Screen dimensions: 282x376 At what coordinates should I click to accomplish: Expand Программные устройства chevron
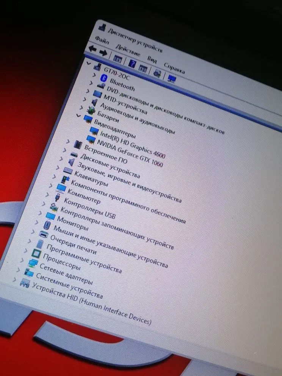[29, 241]
